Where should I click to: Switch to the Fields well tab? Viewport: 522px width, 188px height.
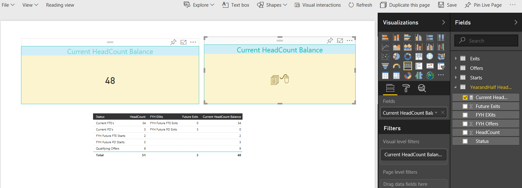[x=390, y=88]
